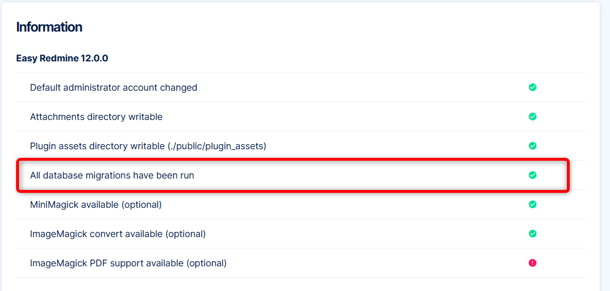Click the Plugin assets directory status checkmark
610x291 pixels.
click(x=532, y=146)
